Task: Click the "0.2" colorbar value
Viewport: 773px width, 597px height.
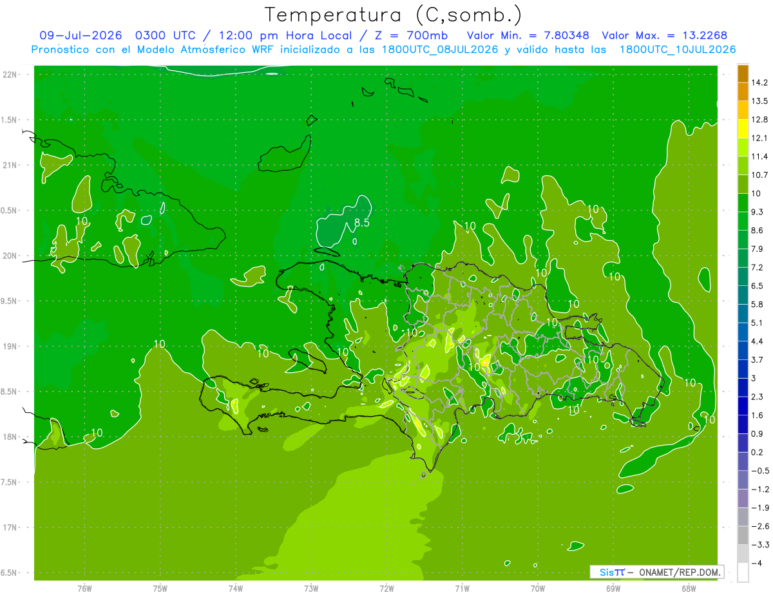Action: pyautogui.click(x=757, y=452)
